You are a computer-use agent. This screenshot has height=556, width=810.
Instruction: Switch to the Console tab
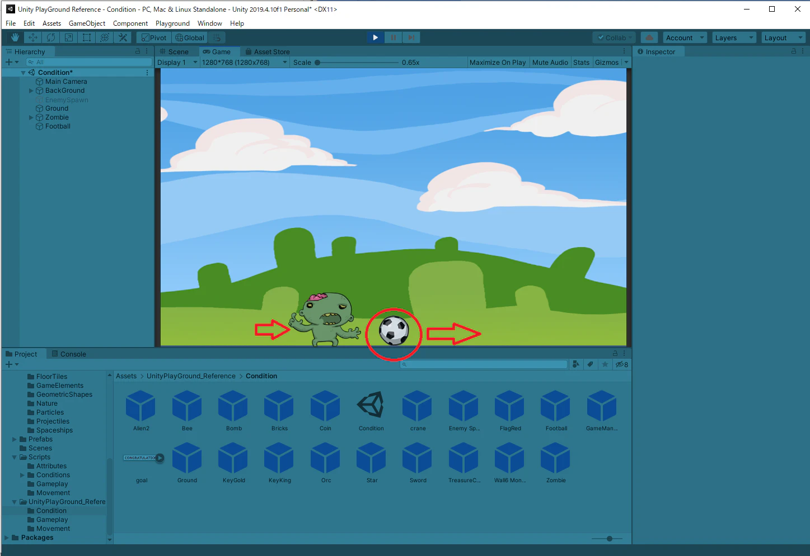pos(68,354)
